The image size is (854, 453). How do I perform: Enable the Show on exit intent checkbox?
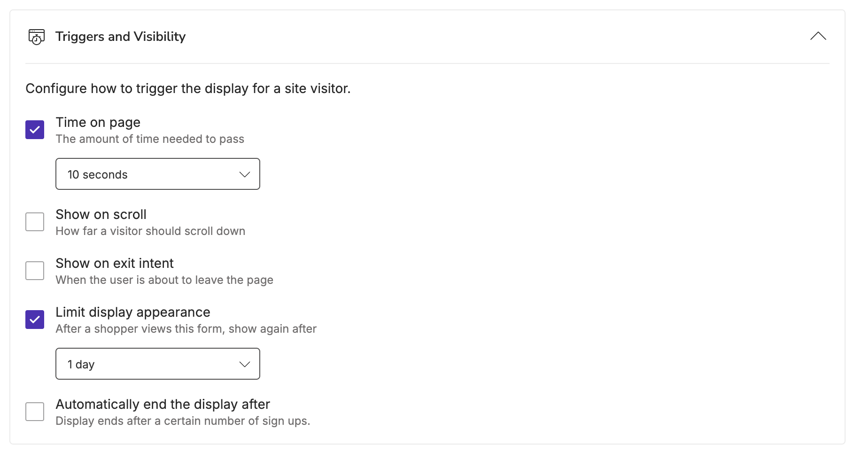pyautogui.click(x=35, y=271)
